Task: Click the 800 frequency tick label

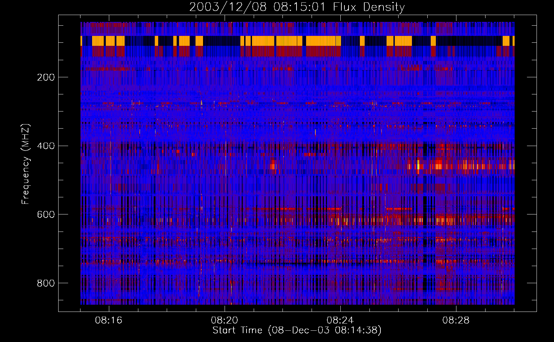Action: tap(46, 283)
